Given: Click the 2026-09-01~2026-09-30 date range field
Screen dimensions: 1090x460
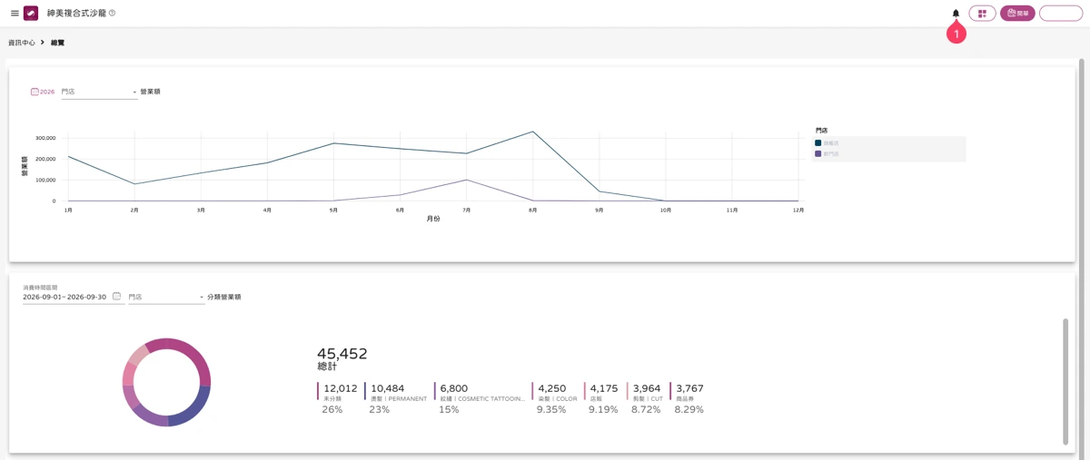Looking at the screenshot, I should tap(64, 297).
